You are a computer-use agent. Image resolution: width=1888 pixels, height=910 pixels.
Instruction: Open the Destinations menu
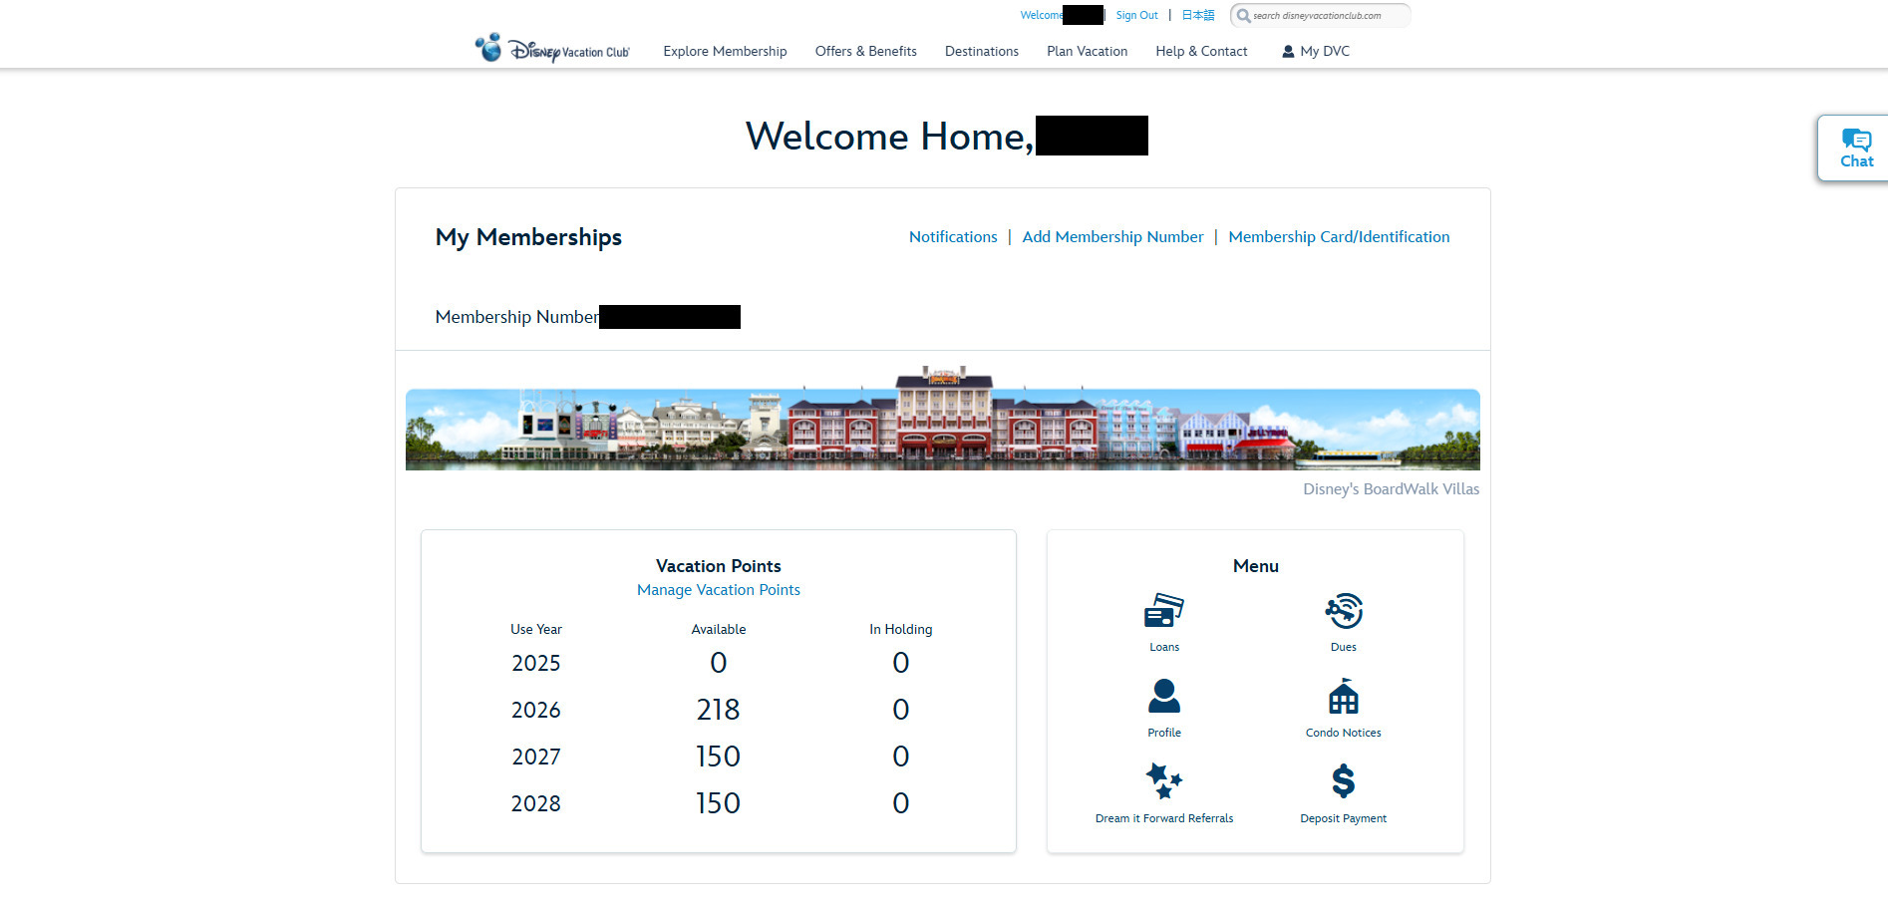[x=981, y=51]
